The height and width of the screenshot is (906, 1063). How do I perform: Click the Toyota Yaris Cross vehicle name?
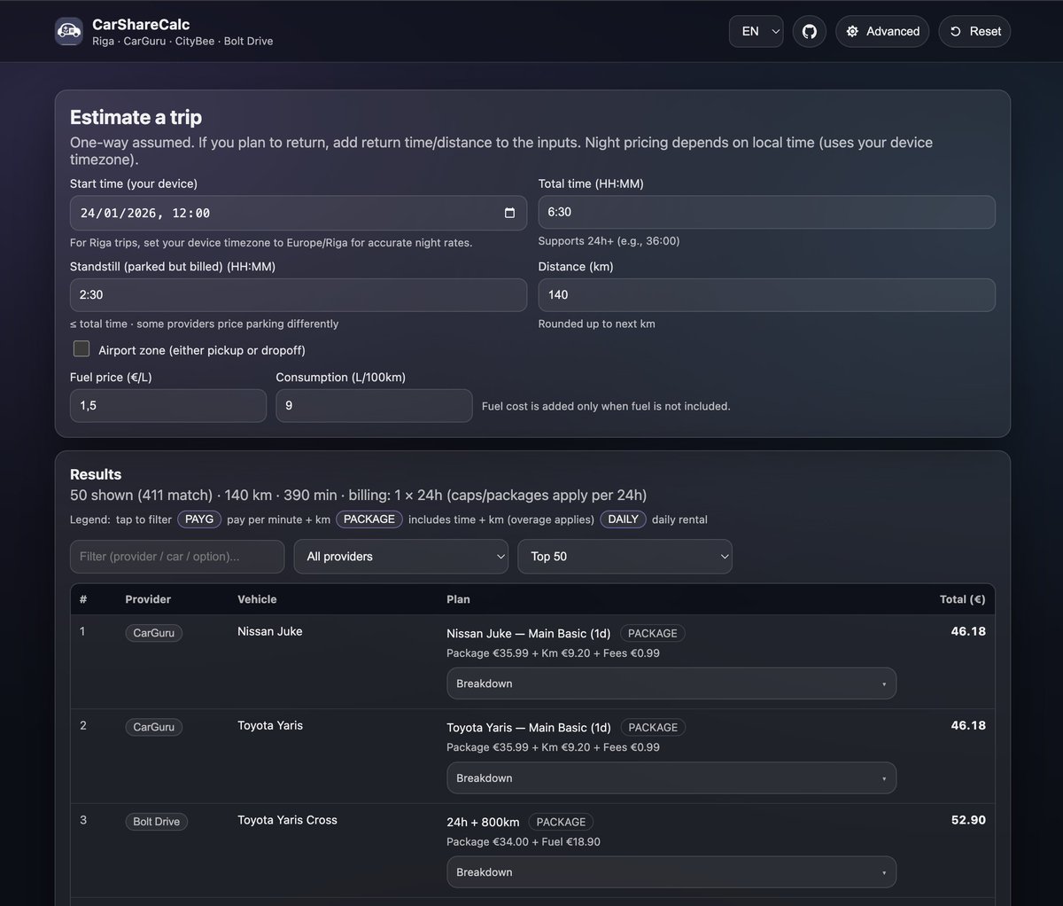(287, 820)
